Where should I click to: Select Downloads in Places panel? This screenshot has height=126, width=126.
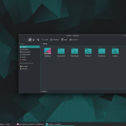pos(30,54)
